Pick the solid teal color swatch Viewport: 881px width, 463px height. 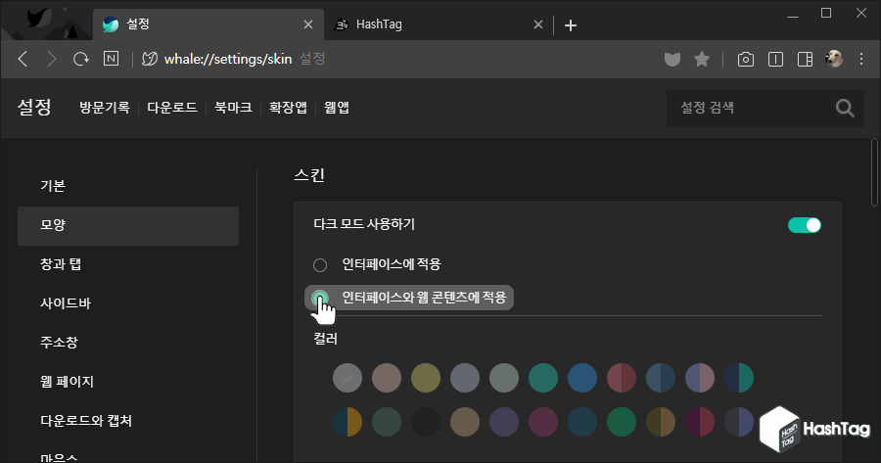(x=542, y=378)
